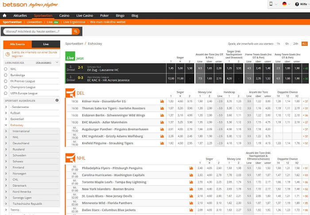
Task: Select FA Premier League radio button
Action: click(6, 81)
